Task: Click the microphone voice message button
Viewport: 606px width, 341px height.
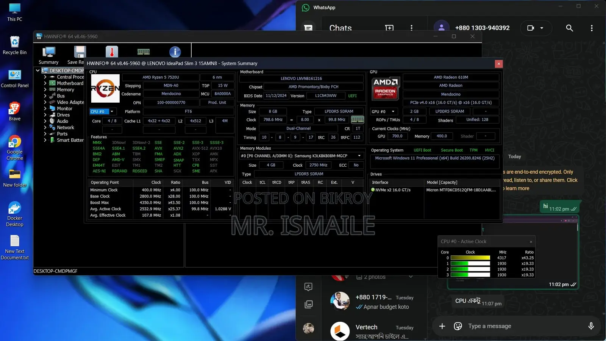Action: pos(591,326)
